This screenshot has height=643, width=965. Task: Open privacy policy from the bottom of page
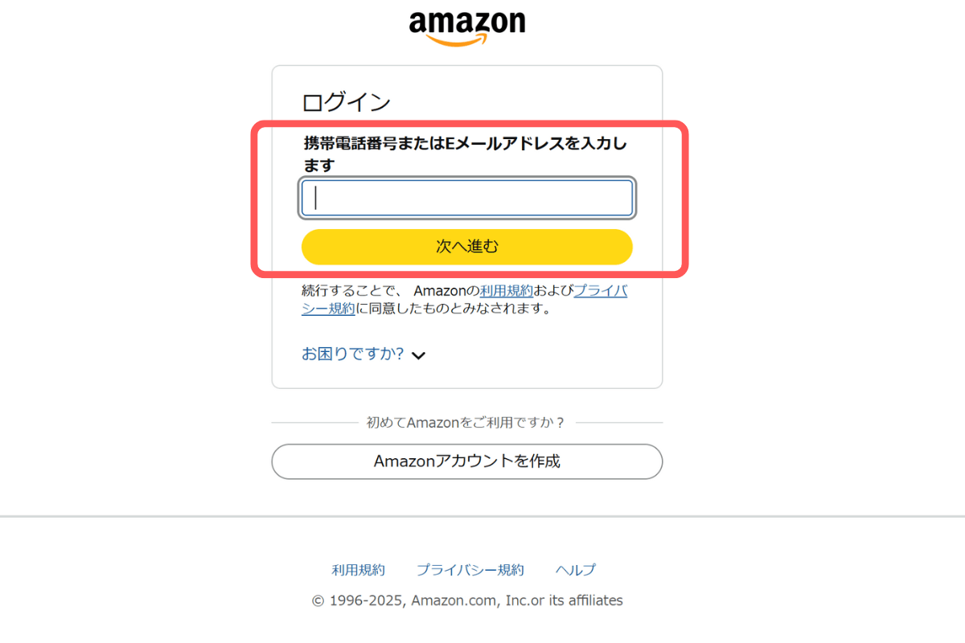[x=470, y=570]
